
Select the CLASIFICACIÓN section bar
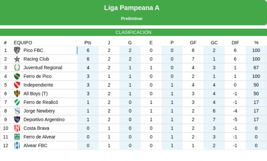click(x=133, y=33)
